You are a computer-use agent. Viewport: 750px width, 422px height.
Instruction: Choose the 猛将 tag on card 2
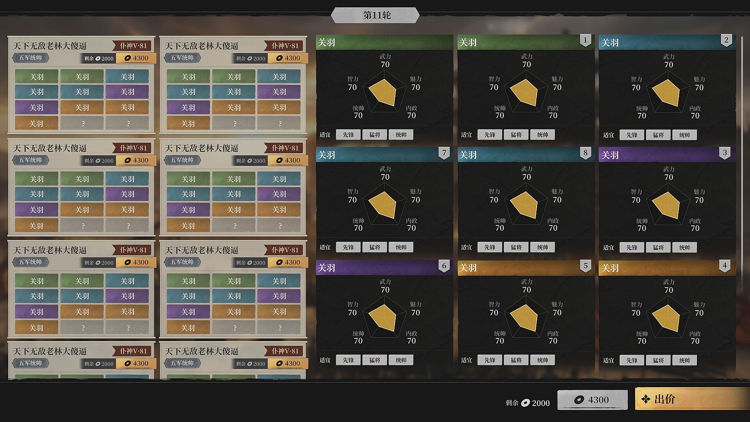658,135
